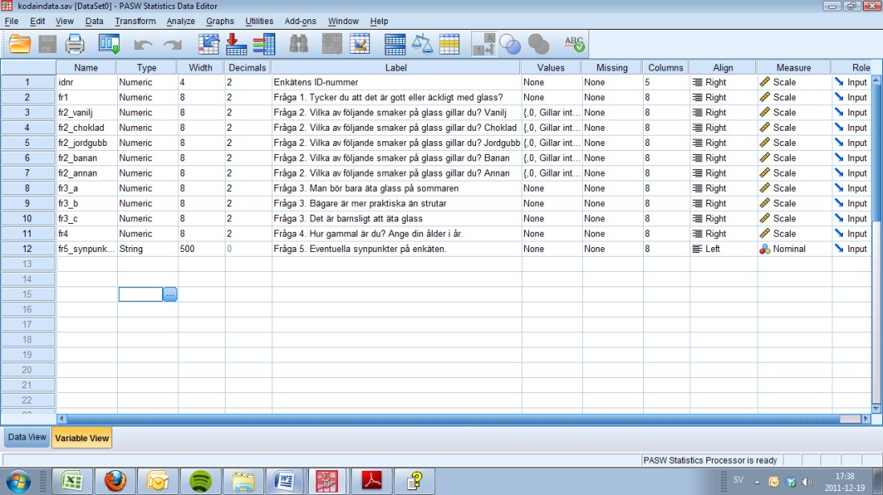
Task: Switch to the Data View tab
Action: (27, 437)
